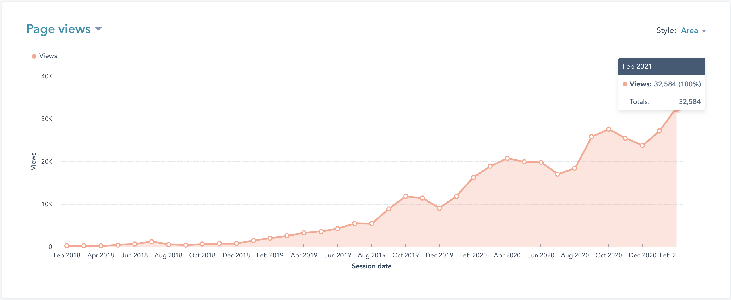This screenshot has height=300, width=731.
Task: Open the Page views metric dropdown
Action: coord(58,28)
